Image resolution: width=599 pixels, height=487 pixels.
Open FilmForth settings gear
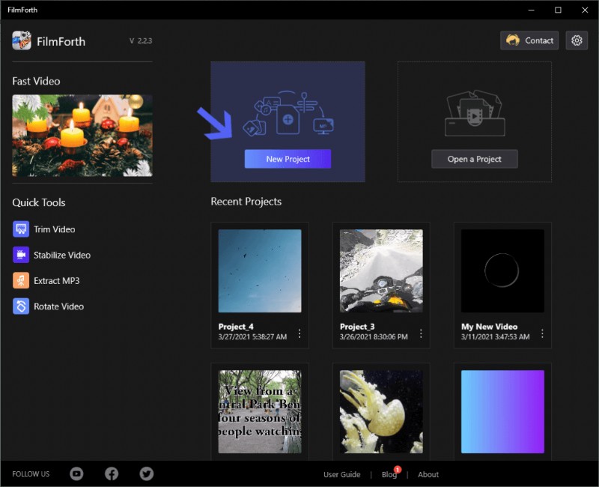pos(577,40)
